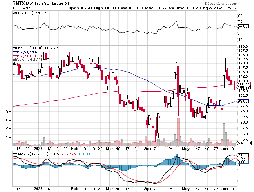Click the BNTX (Daily) 106.77 legend text
This screenshot has width=254, height=192.
38,48
